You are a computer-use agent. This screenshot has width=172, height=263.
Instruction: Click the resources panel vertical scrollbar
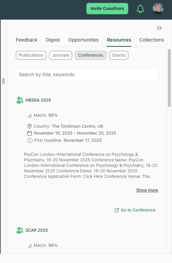tap(169, 78)
